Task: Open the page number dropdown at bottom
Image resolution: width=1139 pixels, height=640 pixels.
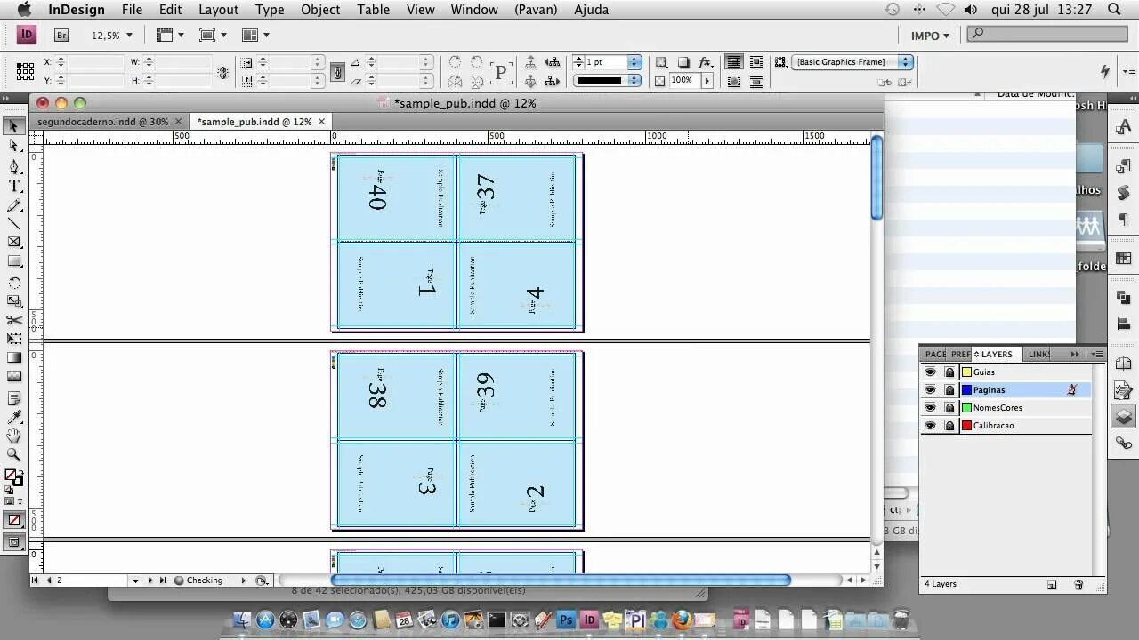Action: point(135,580)
